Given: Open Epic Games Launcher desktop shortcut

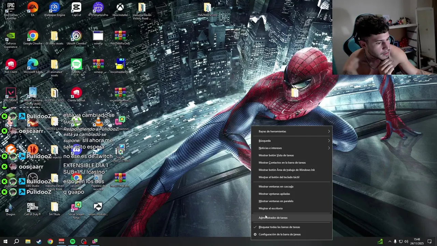Looking at the screenshot, I should tap(11, 11).
